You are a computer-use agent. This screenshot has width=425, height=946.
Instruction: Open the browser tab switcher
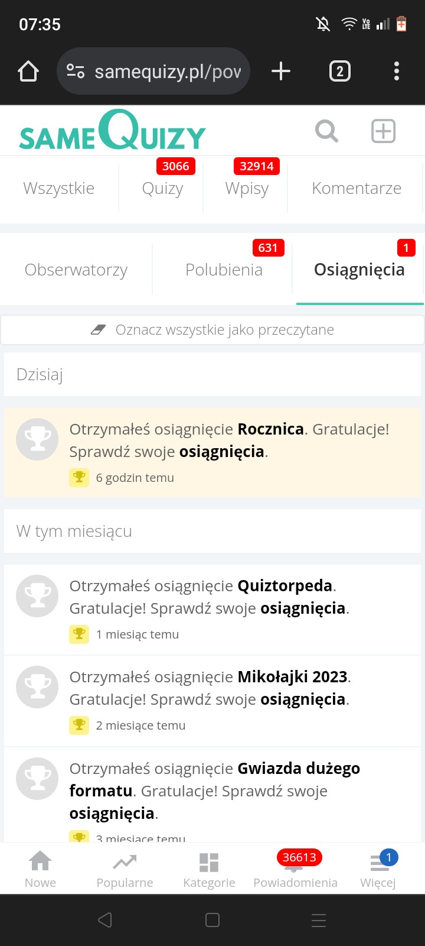339,72
